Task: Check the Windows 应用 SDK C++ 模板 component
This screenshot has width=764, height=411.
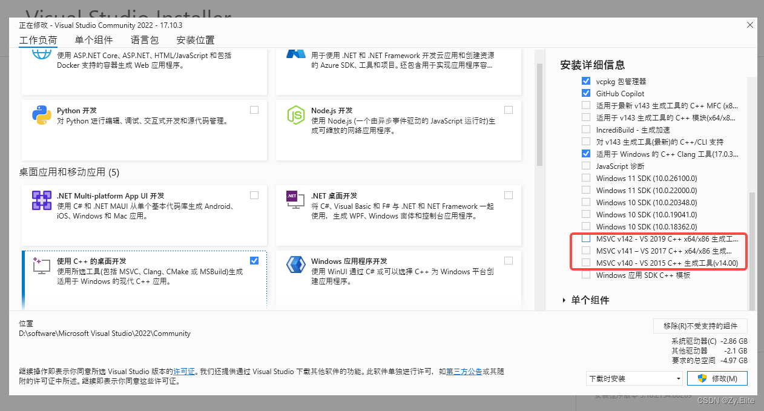Action: tap(585, 275)
